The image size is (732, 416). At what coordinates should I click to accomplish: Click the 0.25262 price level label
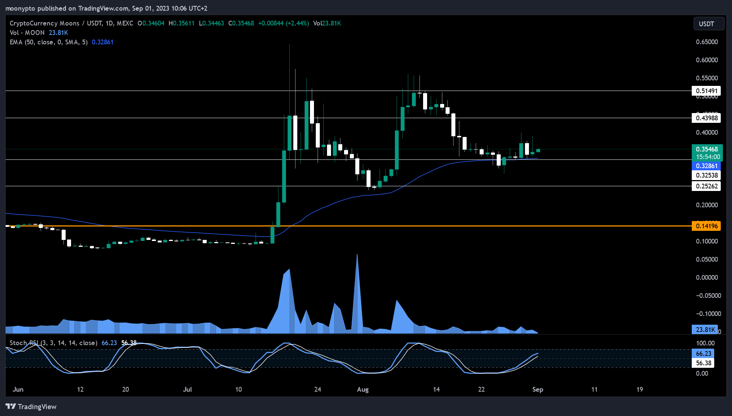[706, 186]
